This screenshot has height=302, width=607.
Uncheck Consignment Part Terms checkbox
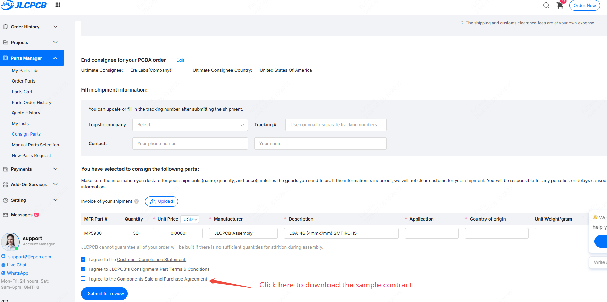click(83, 269)
